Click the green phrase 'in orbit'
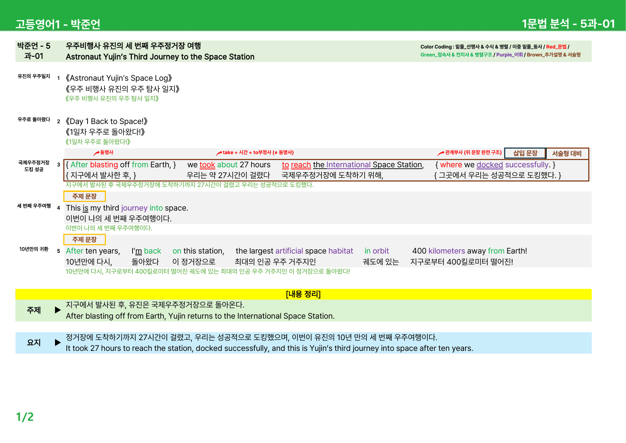The image size is (626, 443). [376, 251]
